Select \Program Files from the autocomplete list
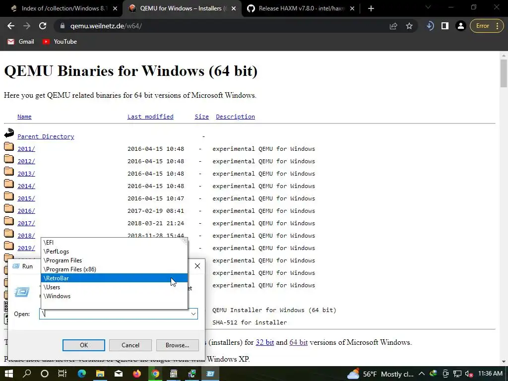The width and height of the screenshot is (508, 381). tap(114, 260)
